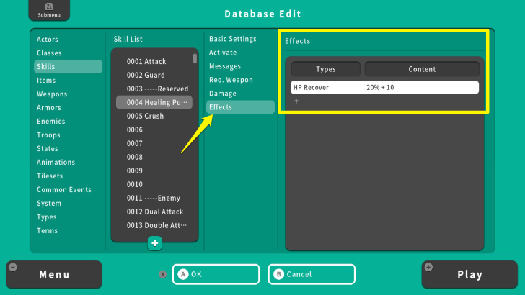Click plus icon on Play button
Screen dimensions: 525x295
428,267
